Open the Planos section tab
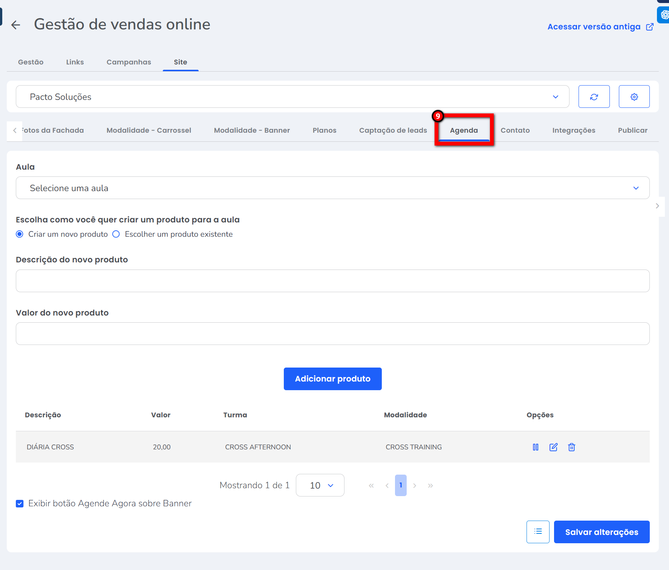This screenshot has width=669, height=570. pyautogui.click(x=324, y=130)
